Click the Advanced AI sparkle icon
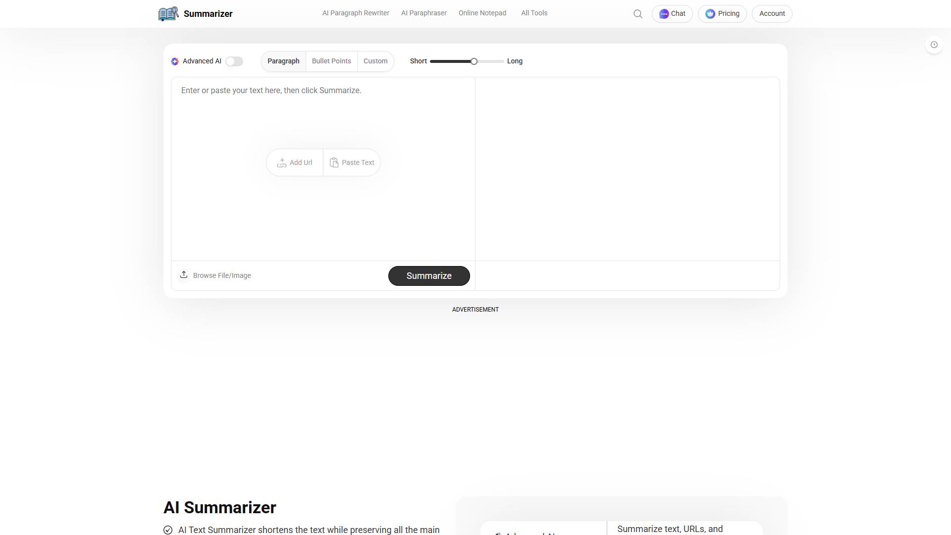951x535 pixels. click(x=175, y=61)
